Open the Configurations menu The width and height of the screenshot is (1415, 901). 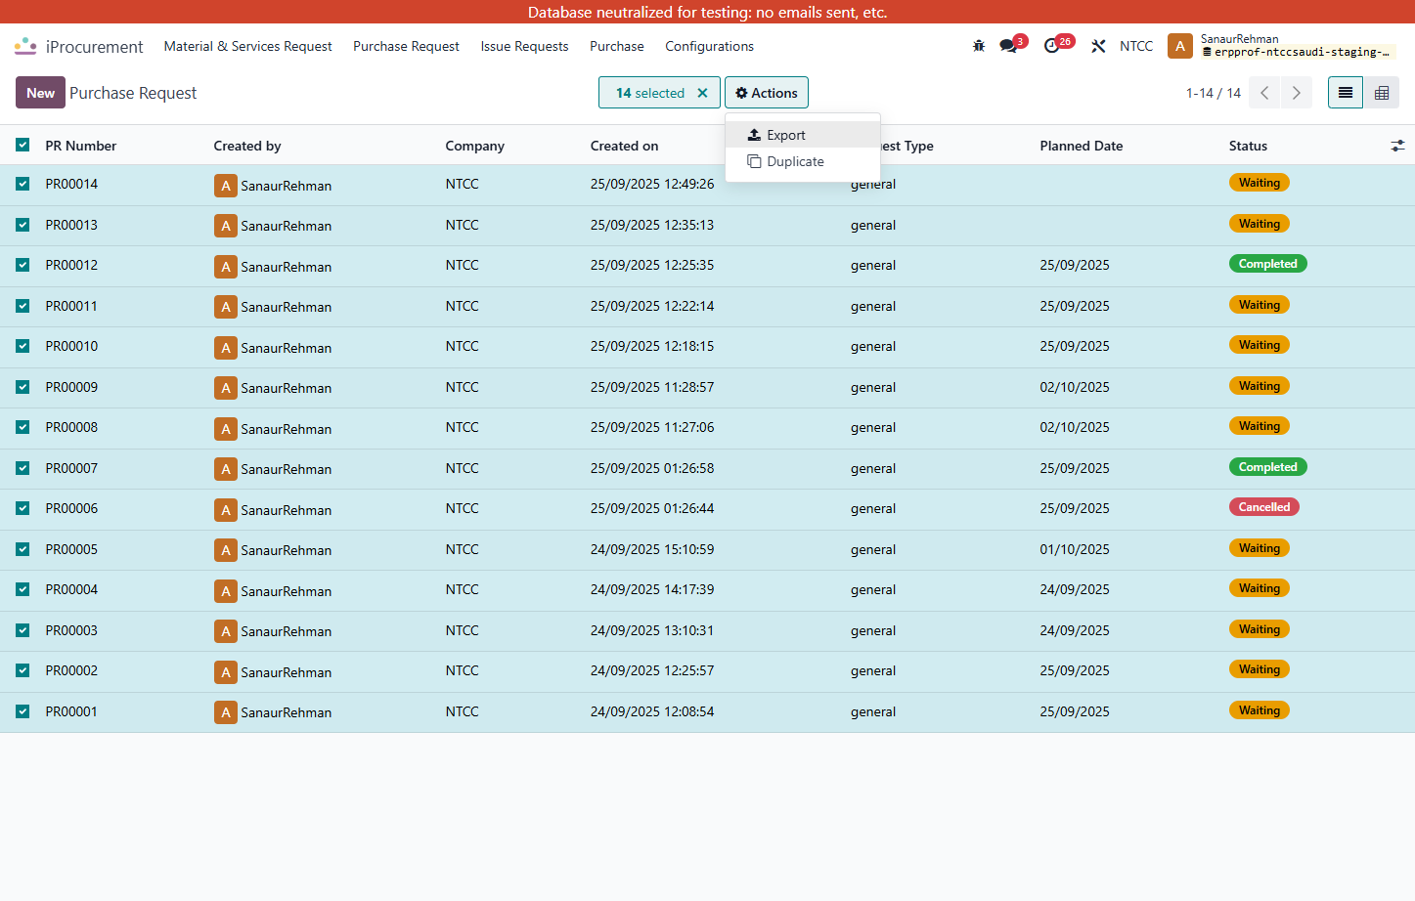[709, 46]
